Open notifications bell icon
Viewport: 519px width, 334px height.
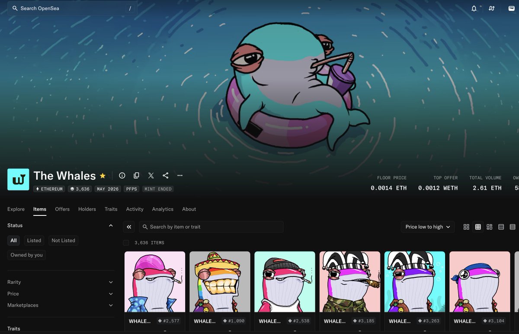coord(474,8)
